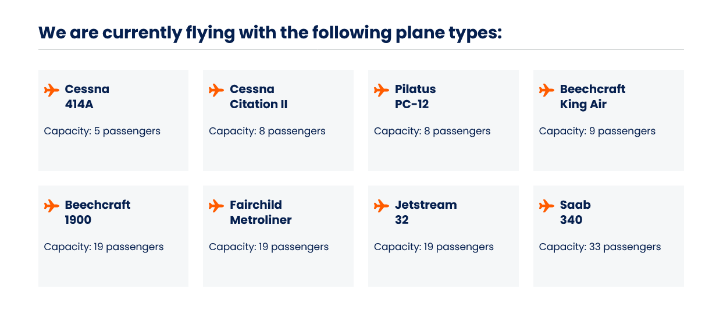Click the Jetstream 32 title
The height and width of the screenshot is (310, 716).
425,212
